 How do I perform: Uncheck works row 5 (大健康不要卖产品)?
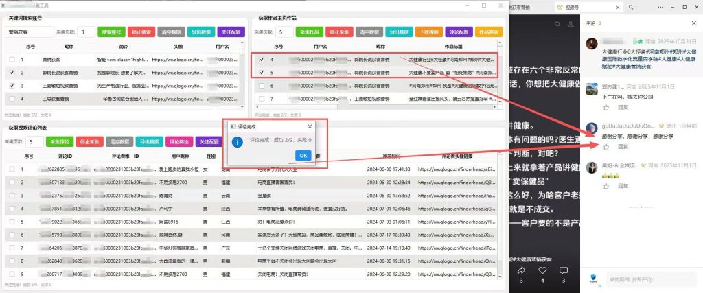(262, 72)
